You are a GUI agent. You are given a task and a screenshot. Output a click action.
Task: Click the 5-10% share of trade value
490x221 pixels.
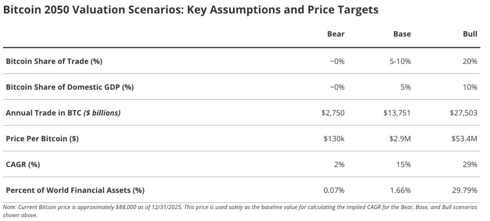(x=400, y=61)
